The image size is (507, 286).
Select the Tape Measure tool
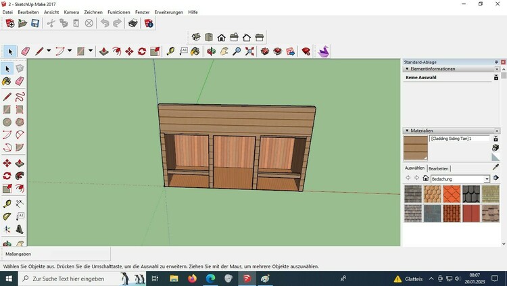(x=170, y=51)
